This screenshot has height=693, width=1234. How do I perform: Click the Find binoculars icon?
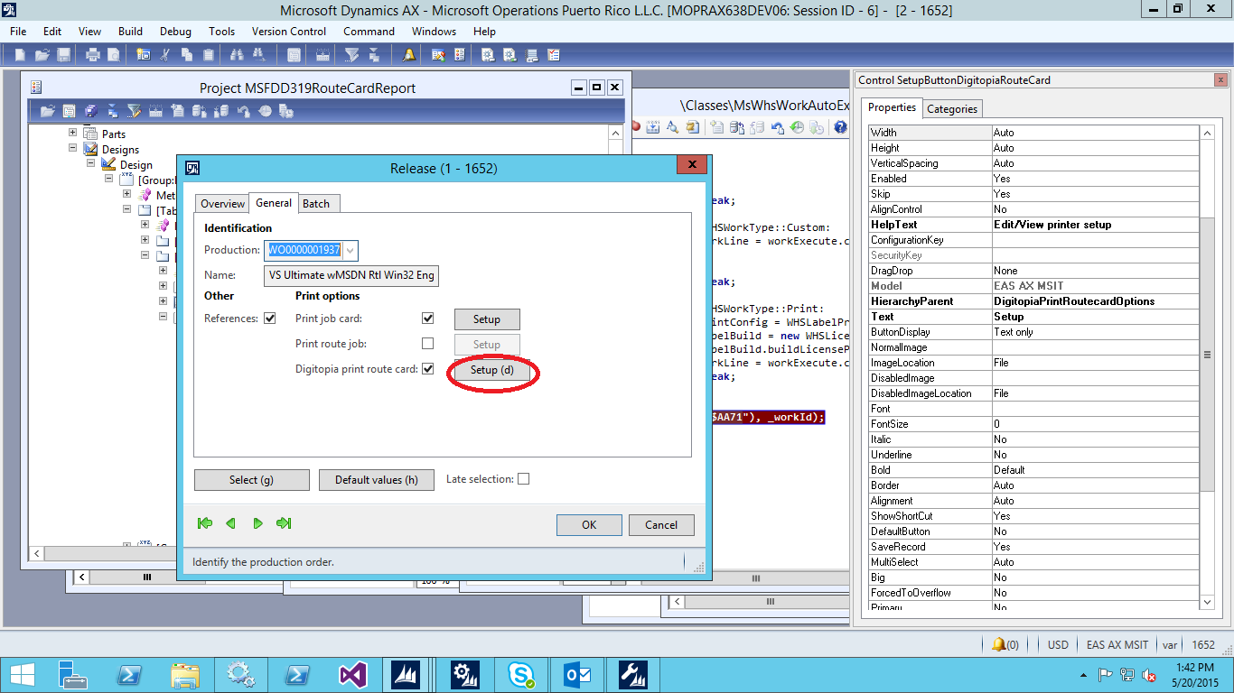click(236, 54)
